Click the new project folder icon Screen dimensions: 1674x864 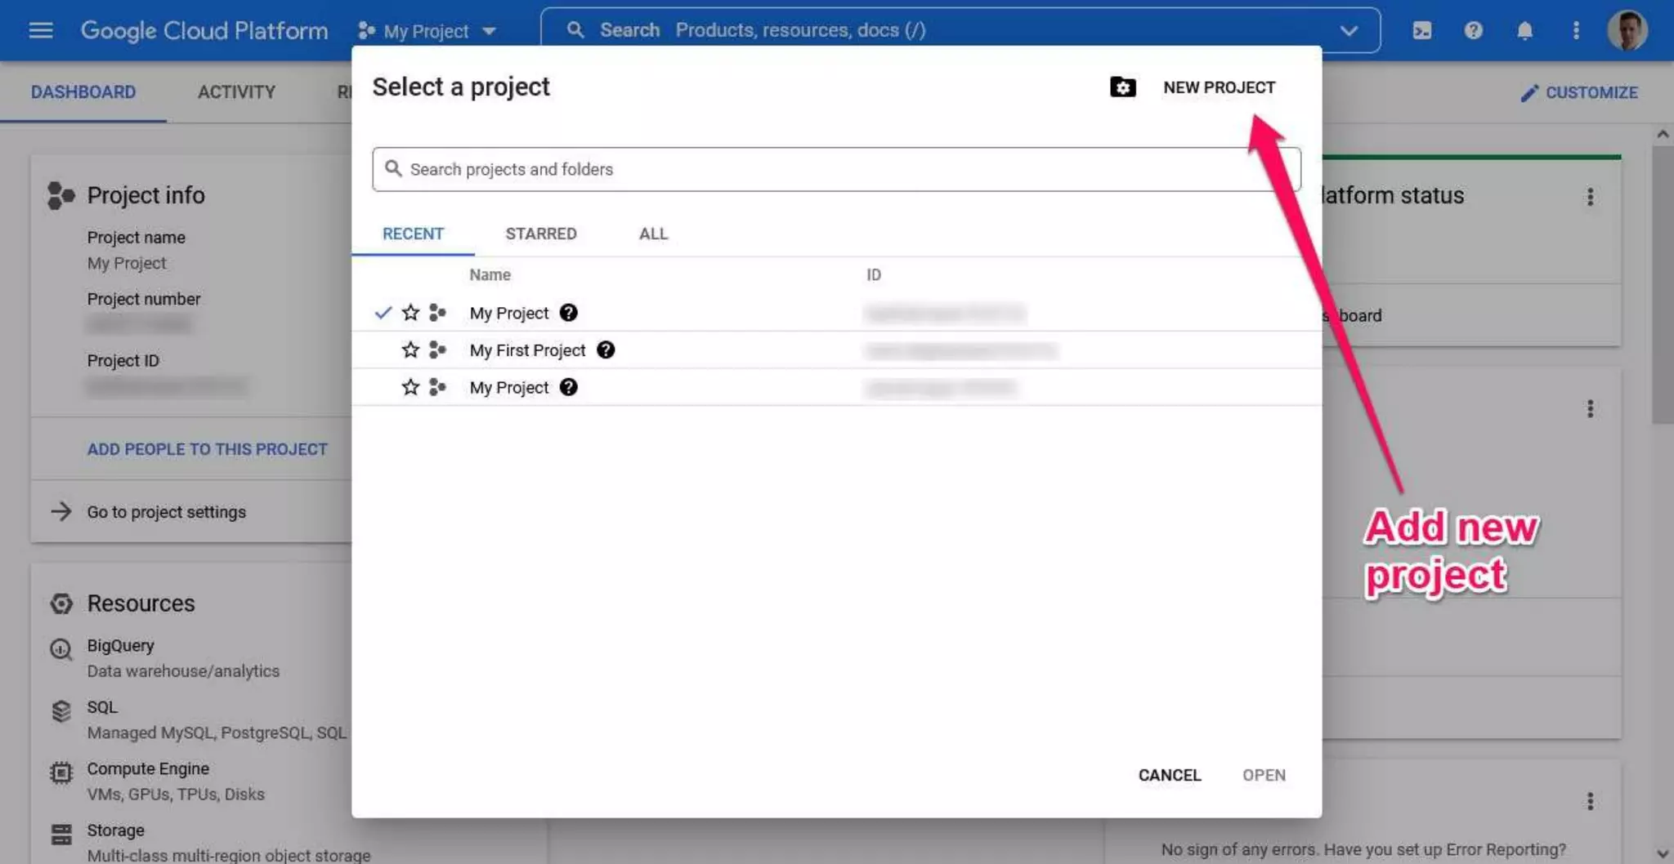(x=1122, y=87)
